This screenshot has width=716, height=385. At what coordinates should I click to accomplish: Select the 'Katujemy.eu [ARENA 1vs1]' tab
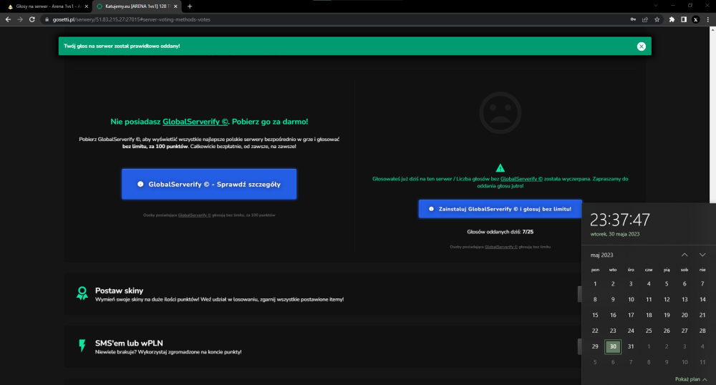pos(137,6)
